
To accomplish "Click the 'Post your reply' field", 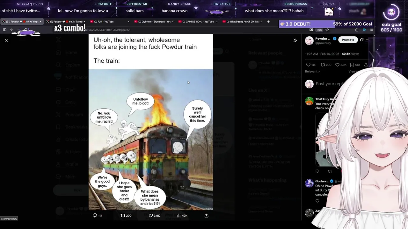I will coord(330,84).
